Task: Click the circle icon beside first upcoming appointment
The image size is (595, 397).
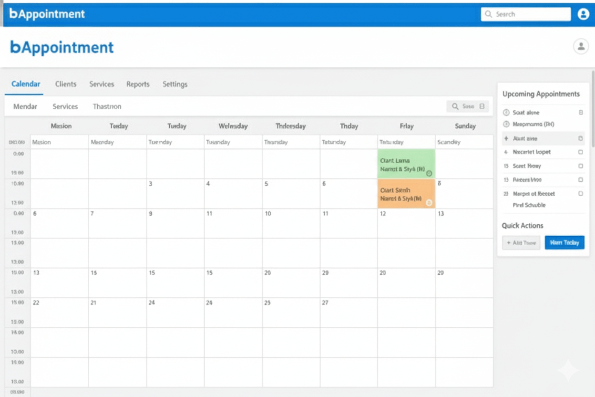Action: [506, 113]
